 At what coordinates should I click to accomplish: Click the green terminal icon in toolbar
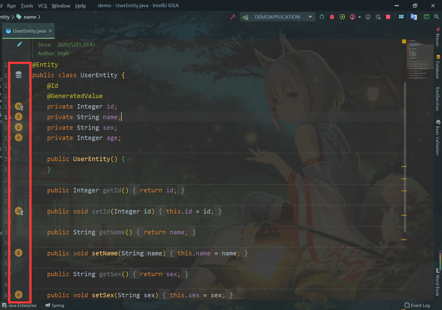coord(427,17)
